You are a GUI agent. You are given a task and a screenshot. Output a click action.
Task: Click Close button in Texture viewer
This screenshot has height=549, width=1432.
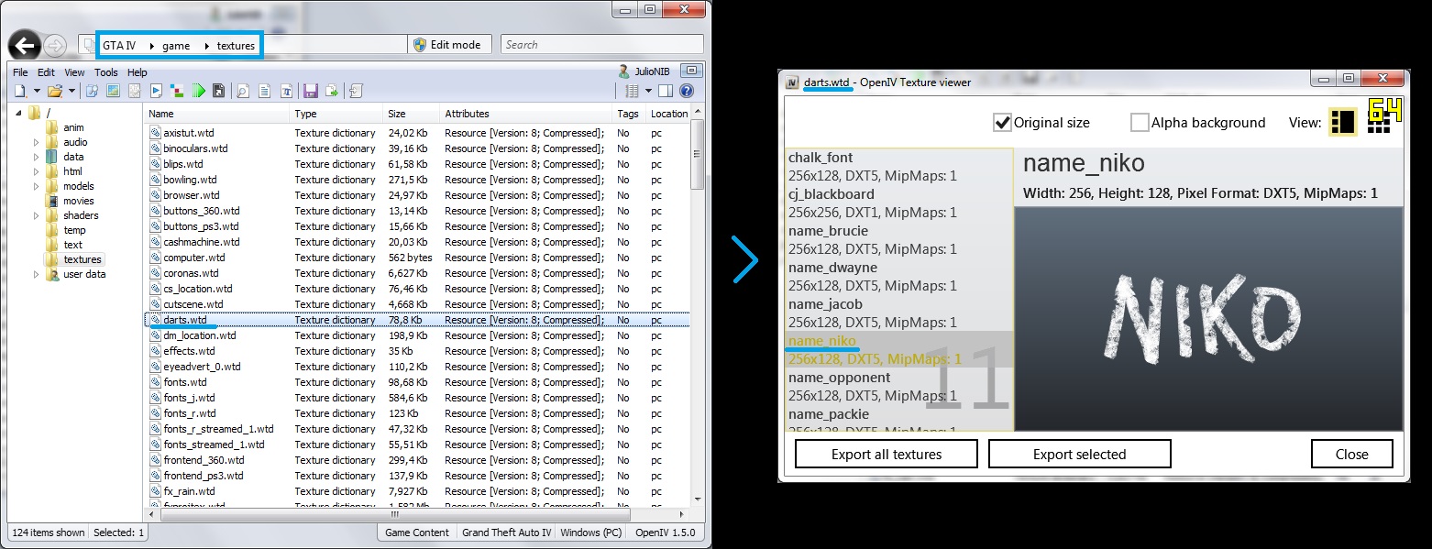(1352, 454)
